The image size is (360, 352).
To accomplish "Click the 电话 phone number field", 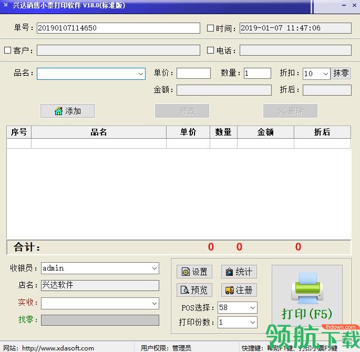I will [x=295, y=50].
